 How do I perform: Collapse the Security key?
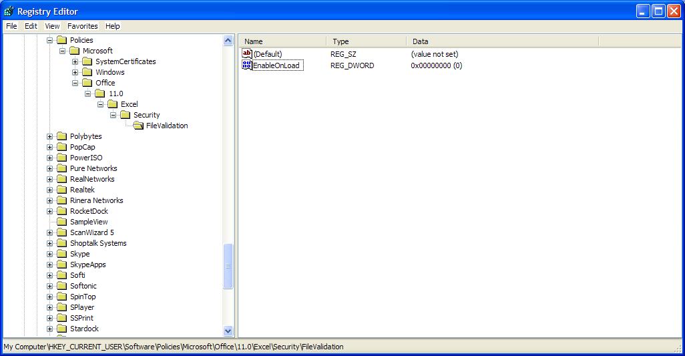click(x=113, y=116)
